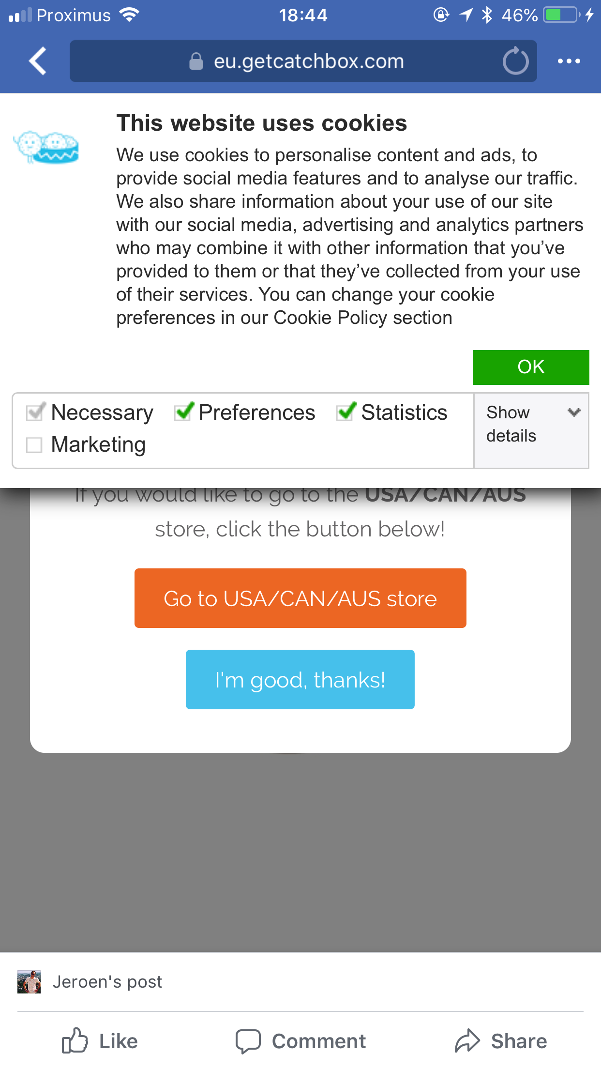Uncheck the Preferences cookies checkbox
This screenshot has height=1069, width=601.
(183, 412)
